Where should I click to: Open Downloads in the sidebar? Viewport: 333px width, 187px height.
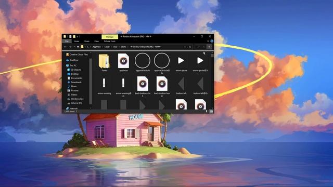74,82
